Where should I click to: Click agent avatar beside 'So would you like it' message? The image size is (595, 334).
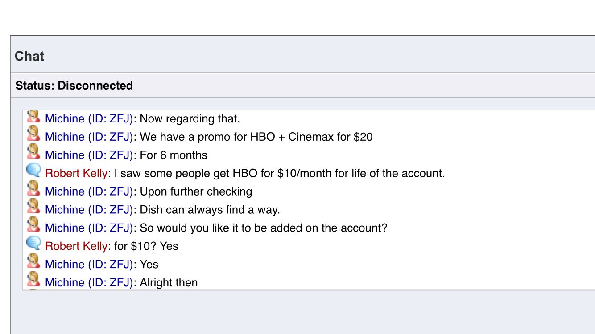coord(33,225)
